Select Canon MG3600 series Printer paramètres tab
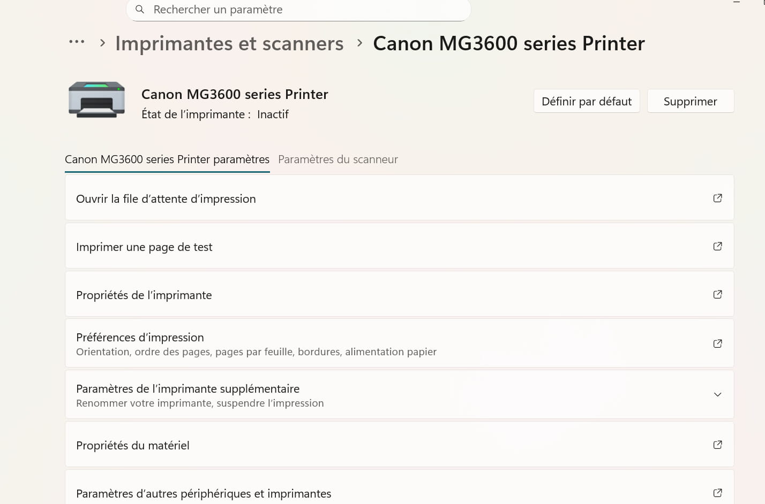This screenshot has width=765, height=504. pyautogui.click(x=167, y=159)
